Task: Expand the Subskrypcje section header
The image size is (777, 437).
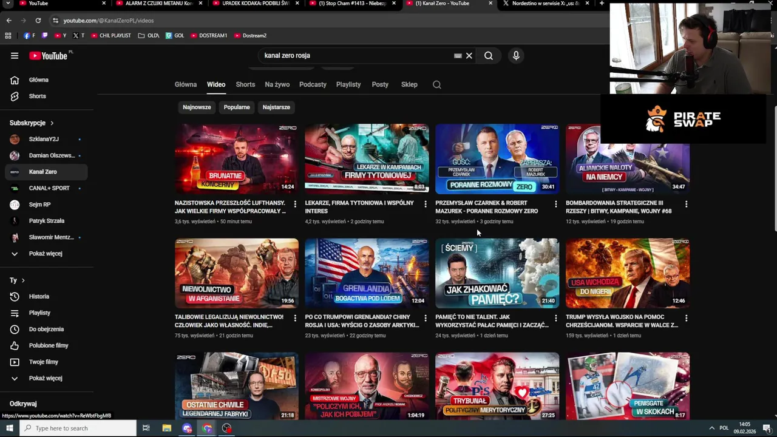Action: [32, 123]
